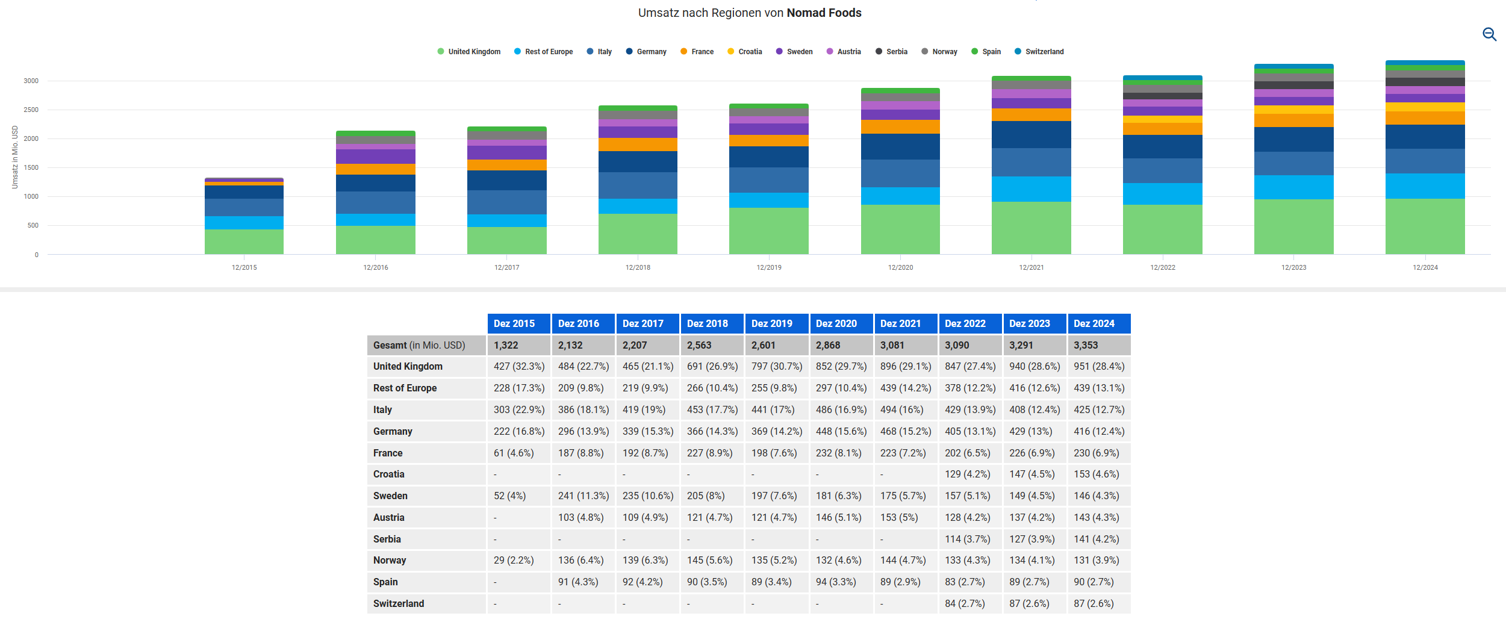Viewport: 1506px width, 622px height.
Task: Toggle Italy legend entry
Action: [x=599, y=52]
